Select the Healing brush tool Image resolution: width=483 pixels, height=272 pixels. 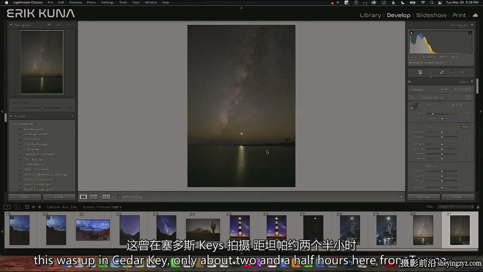click(442, 73)
